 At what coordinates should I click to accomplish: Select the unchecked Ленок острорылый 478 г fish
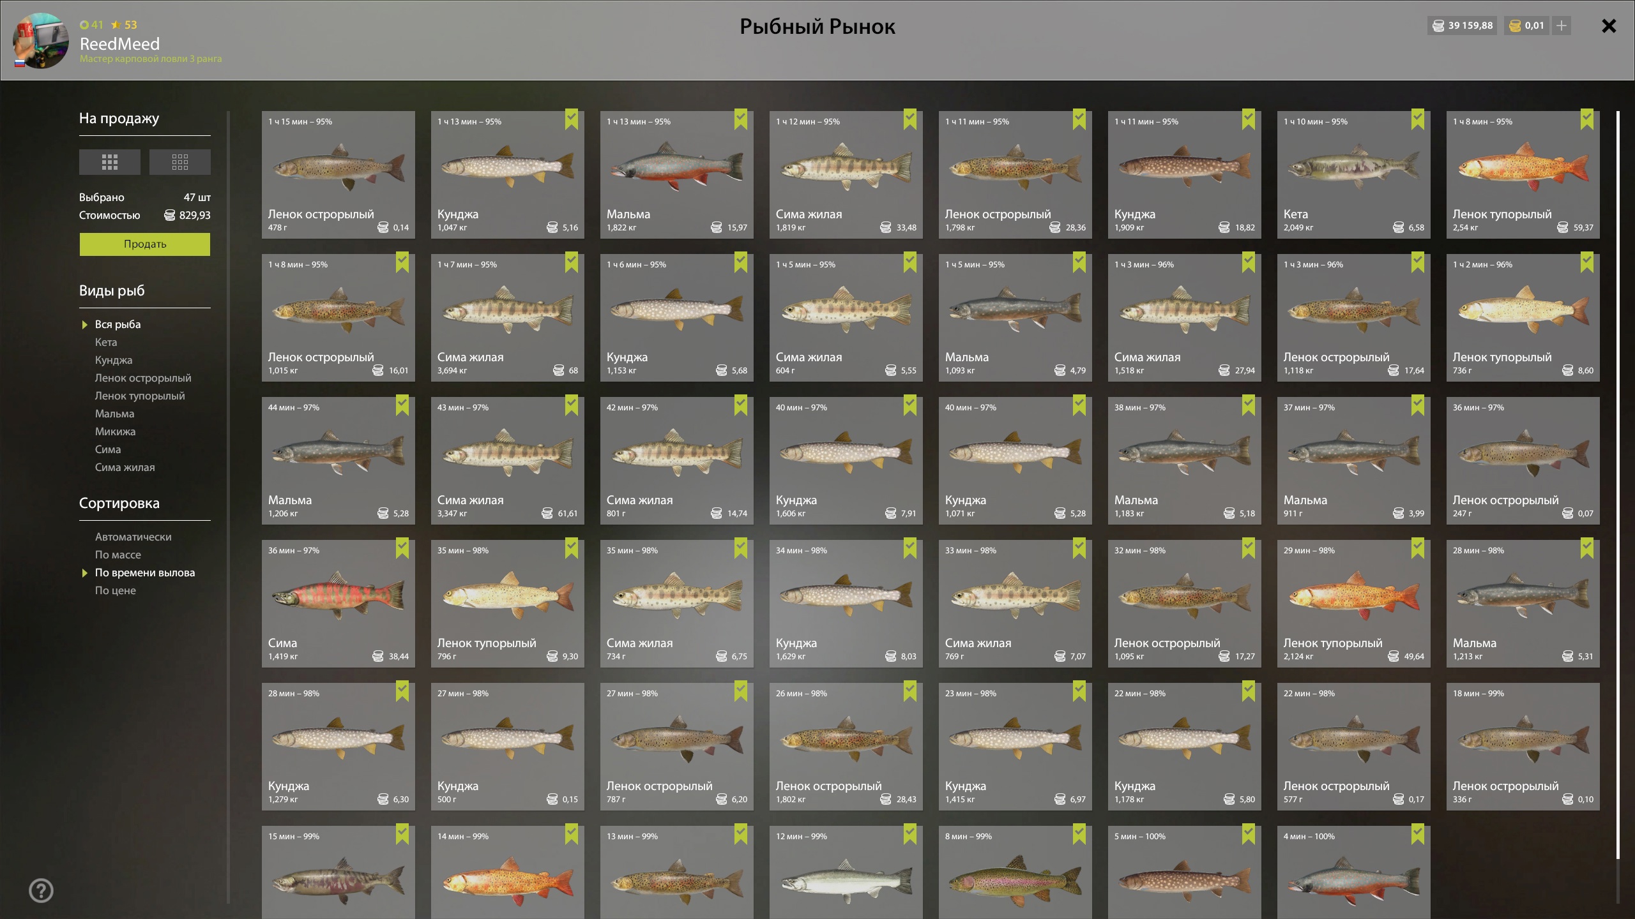click(338, 175)
